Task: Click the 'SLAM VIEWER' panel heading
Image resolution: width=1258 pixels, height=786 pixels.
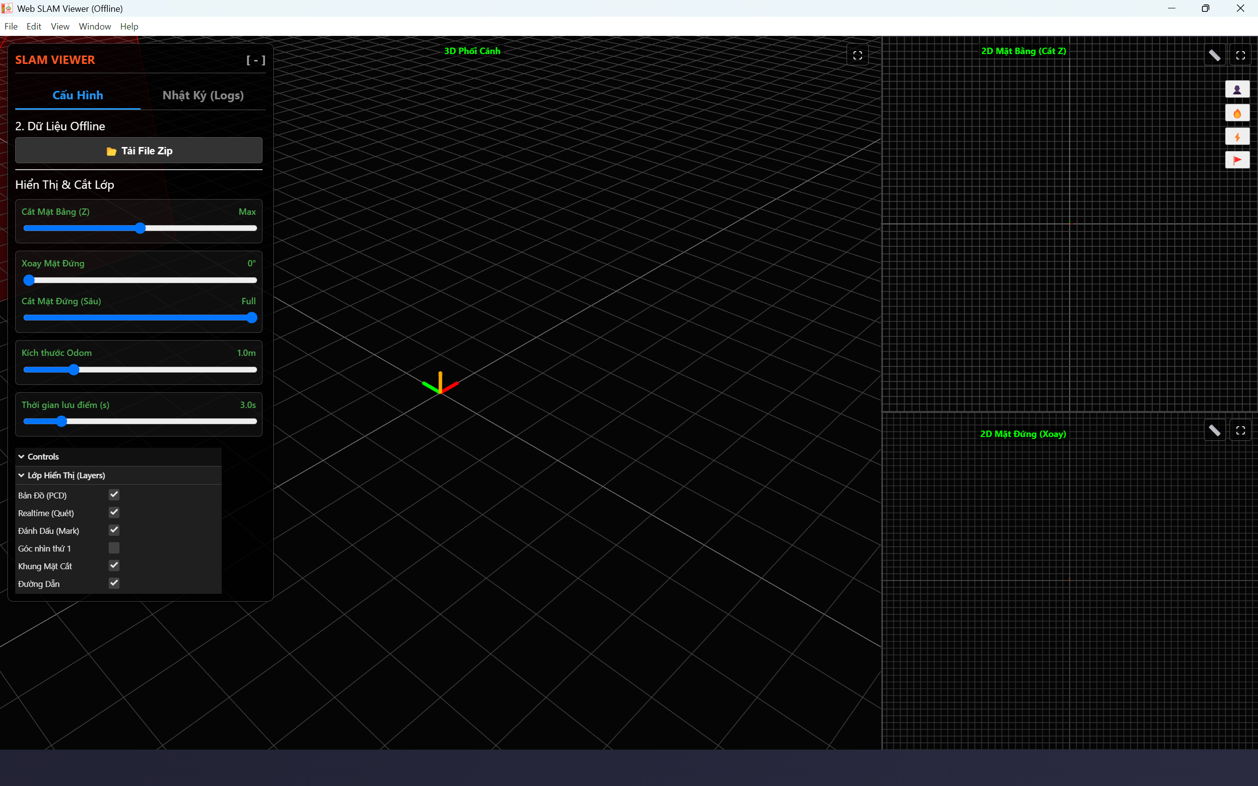Action: click(x=55, y=60)
